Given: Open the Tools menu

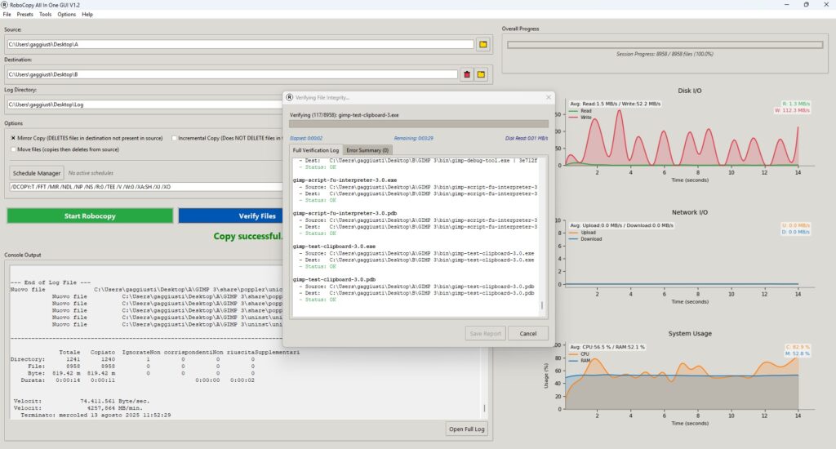Looking at the screenshot, I should (46, 15).
